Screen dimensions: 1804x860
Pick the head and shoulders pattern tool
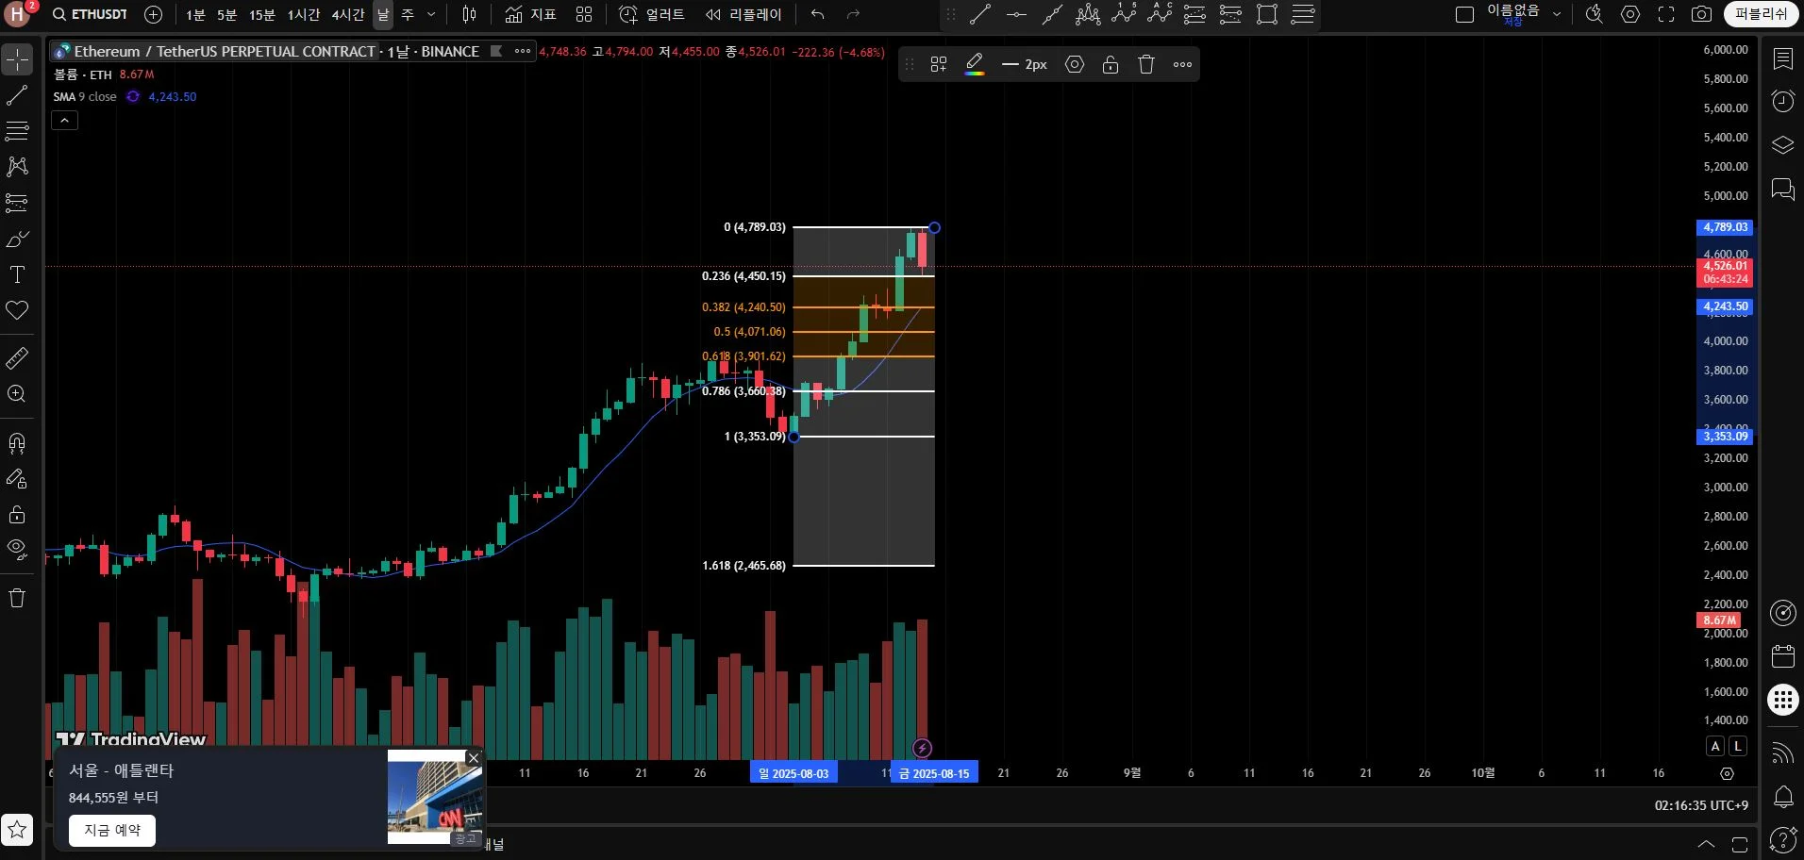[1088, 14]
